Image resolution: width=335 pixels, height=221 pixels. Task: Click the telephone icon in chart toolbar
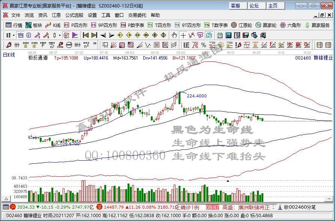pyautogui.click(x=21, y=35)
